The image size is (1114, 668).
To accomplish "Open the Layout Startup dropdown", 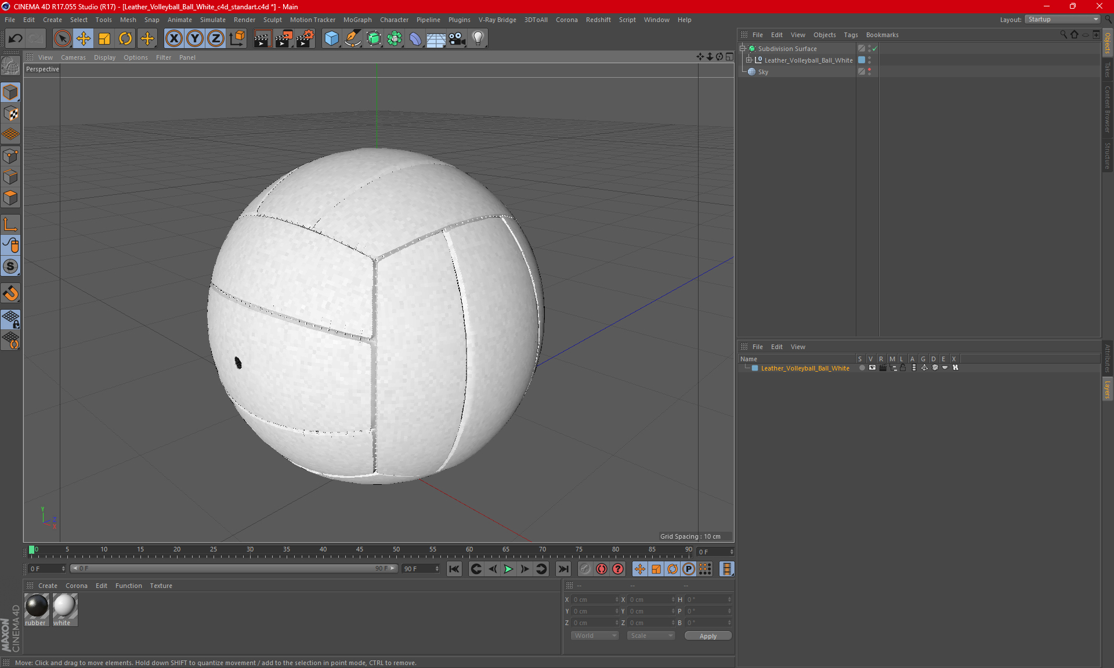I will [1063, 19].
